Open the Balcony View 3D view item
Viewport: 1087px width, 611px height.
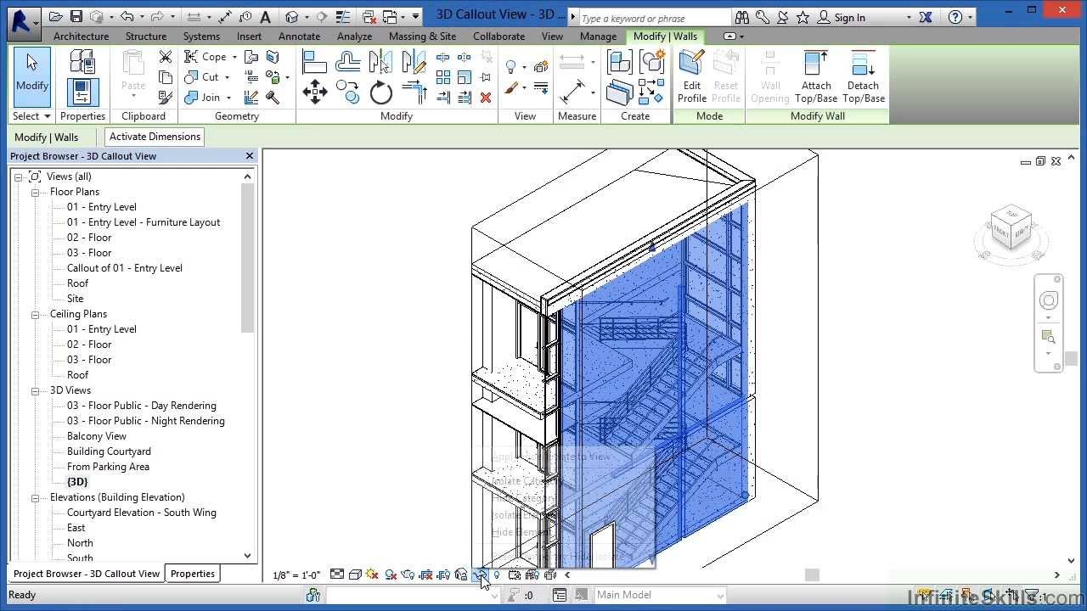(97, 436)
